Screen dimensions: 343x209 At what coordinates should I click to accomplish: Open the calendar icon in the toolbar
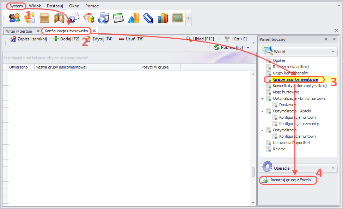[x=118, y=18]
